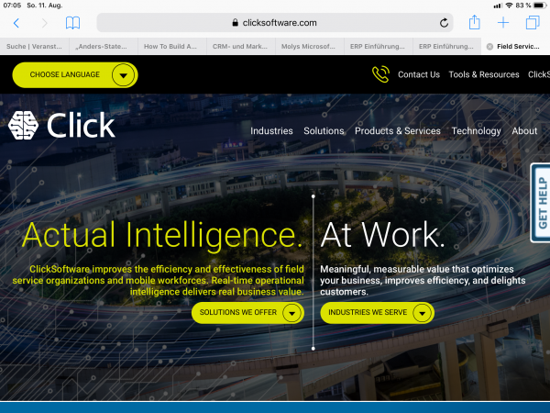Viewport: 550px width, 413px height.
Task: Tap the Wi-Fi status icon
Action: [509, 6]
